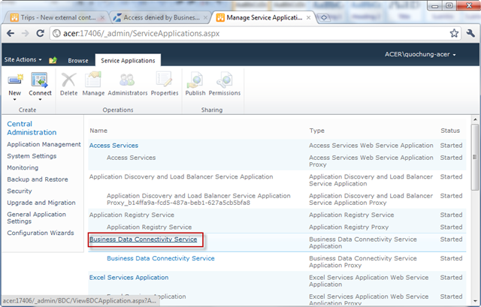Select the Application Discovery and Load Balancer Service Application name
Screen dimensions: 481x307
[x=181, y=177]
